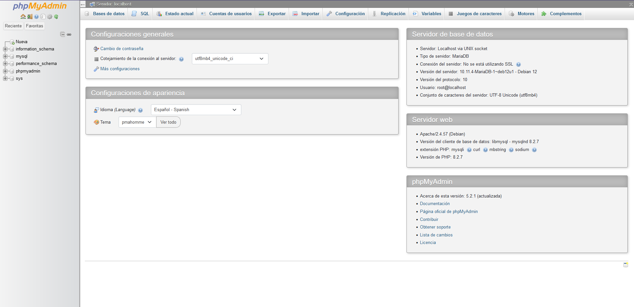Expand the mysql database node

coord(5,56)
